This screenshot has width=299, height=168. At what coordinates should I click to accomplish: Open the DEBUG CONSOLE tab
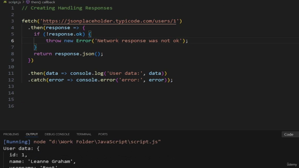click(x=57, y=134)
